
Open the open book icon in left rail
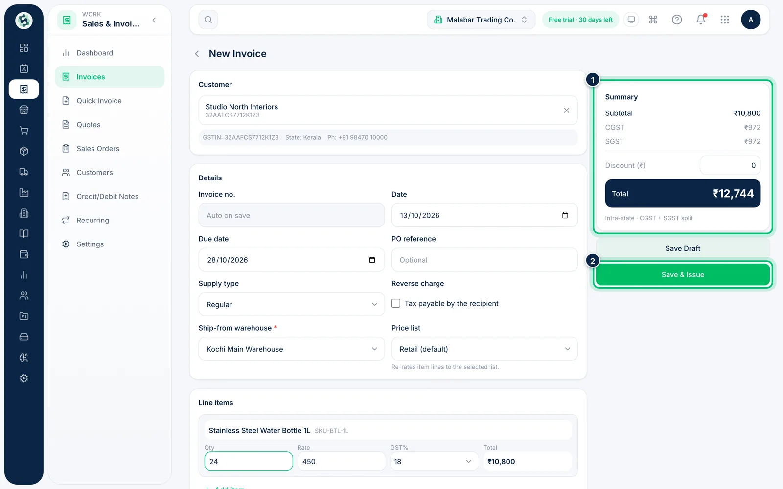[24, 234]
